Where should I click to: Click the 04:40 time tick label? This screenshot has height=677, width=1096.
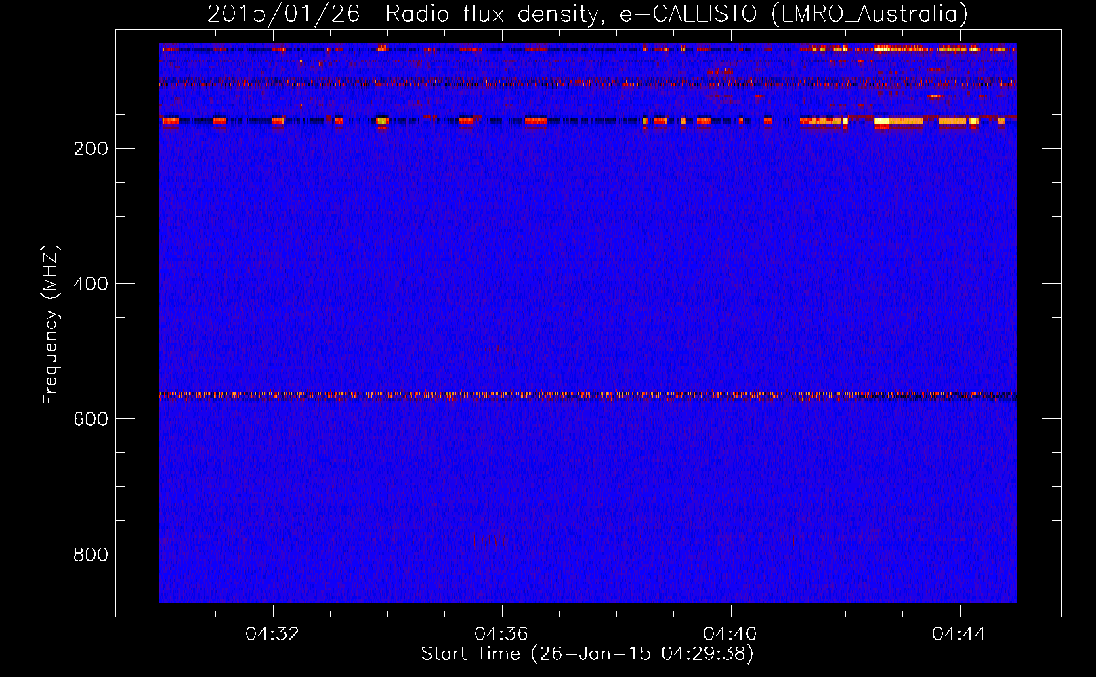(730, 634)
